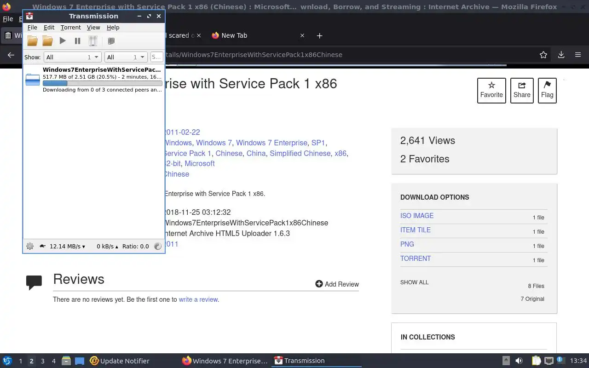Click SHOW ALL download files

point(415,282)
